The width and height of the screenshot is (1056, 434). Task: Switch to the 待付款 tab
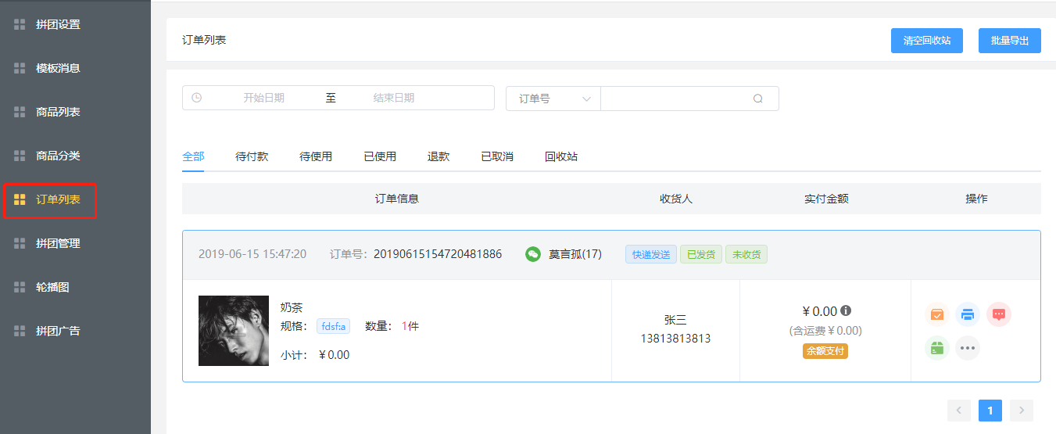coord(252,156)
